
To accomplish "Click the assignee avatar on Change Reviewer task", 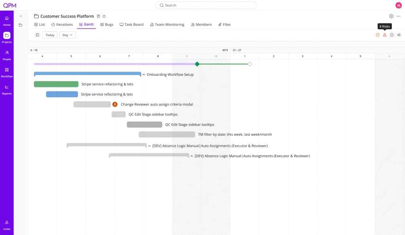I will pos(115,104).
